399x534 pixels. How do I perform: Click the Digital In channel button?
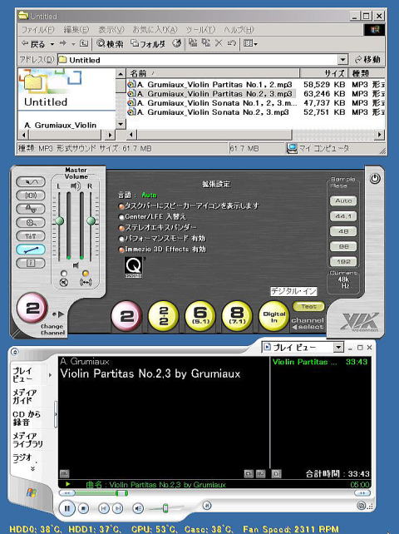pyautogui.click(x=273, y=316)
